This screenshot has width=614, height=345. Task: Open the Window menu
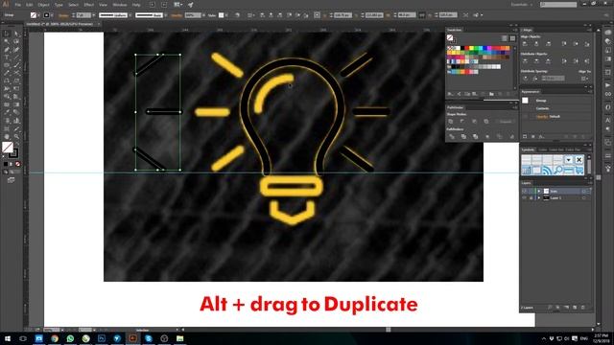120,5
